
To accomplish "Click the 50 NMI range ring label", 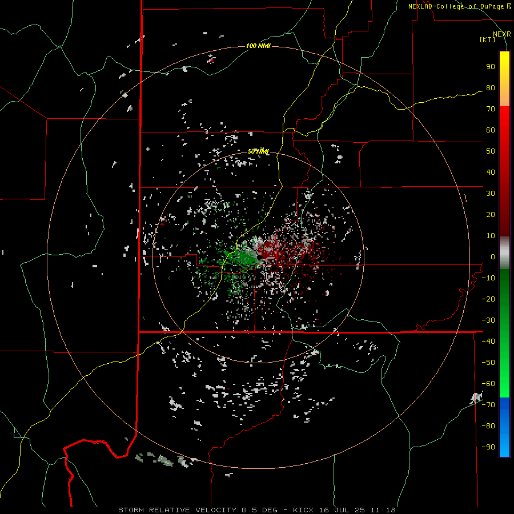I will (x=258, y=151).
